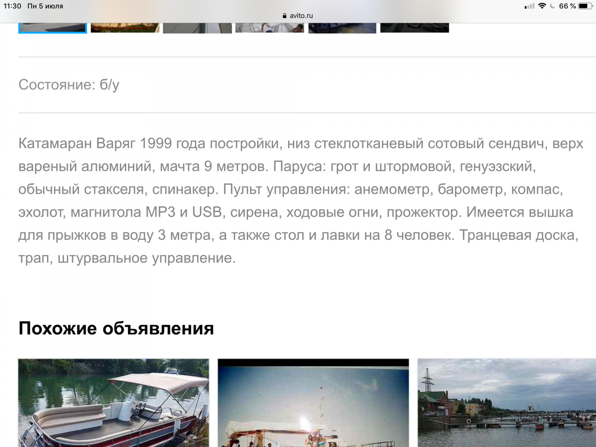
Task: Open the second gallery thumbnail
Action: (125, 27)
